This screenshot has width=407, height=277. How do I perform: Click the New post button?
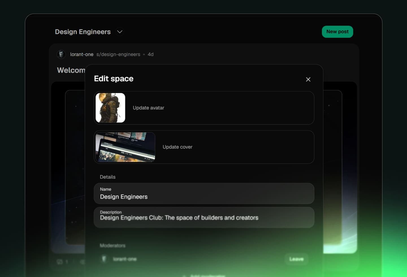337,32
